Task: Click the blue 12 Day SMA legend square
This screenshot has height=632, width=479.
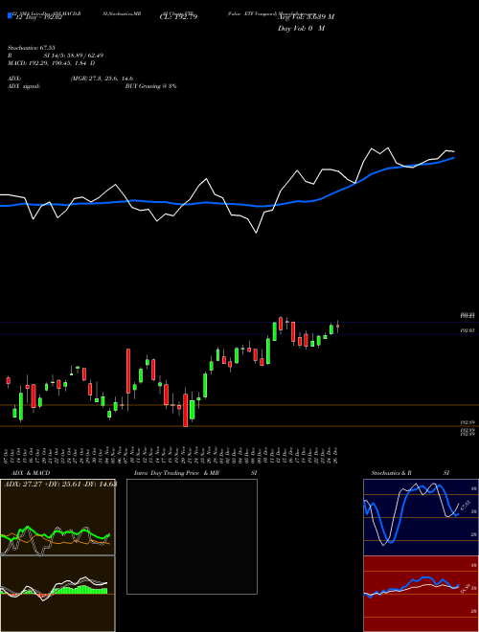Action: point(10,15)
